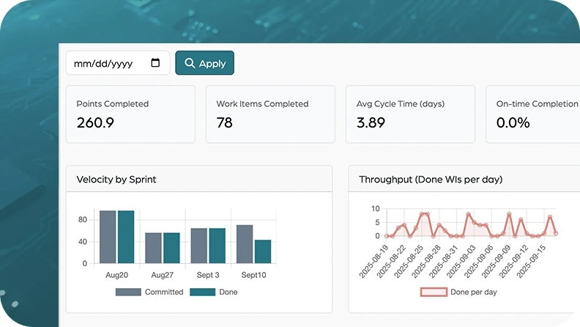
Task: Open the calendar picker icon in date field
Action: click(x=155, y=63)
